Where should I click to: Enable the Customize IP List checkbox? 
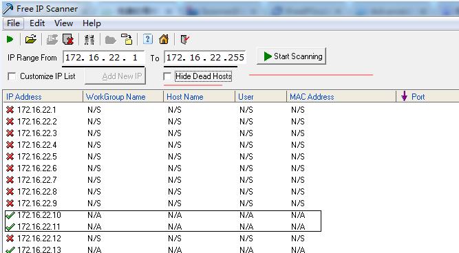point(12,76)
